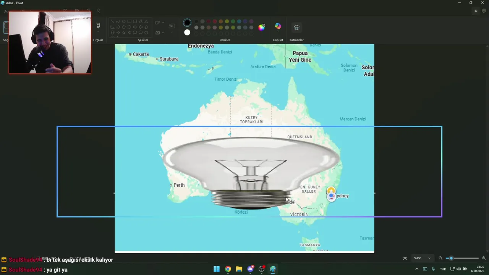The height and width of the screenshot is (275, 489).
Task: Pick the green swatch in Renkler
Action: [x=233, y=21]
